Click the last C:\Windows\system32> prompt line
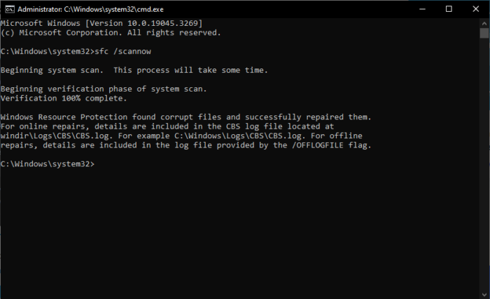The width and height of the screenshot is (490, 299). [48, 164]
